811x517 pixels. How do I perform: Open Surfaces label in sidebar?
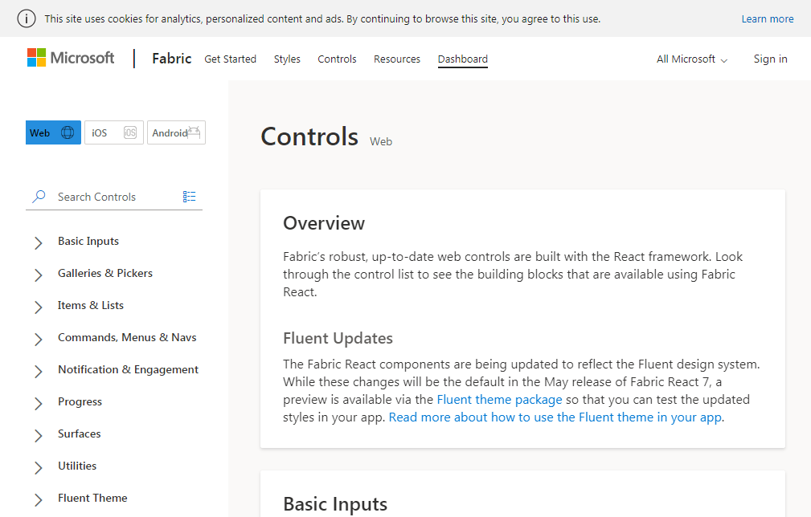(80, 434)
